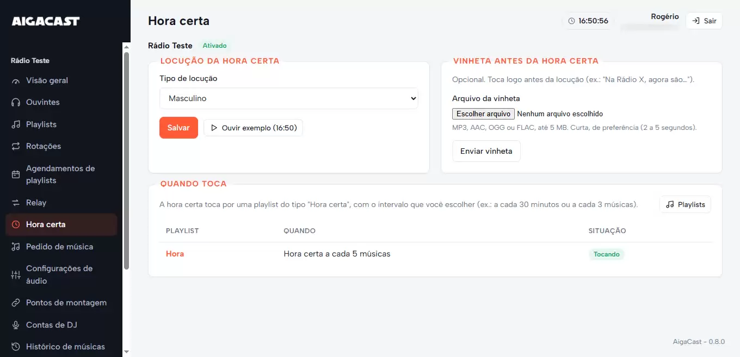Click the AigaCast - 0.8.0 version text
This screenshot has width=740, height=357.
click(x=699, y=342)
